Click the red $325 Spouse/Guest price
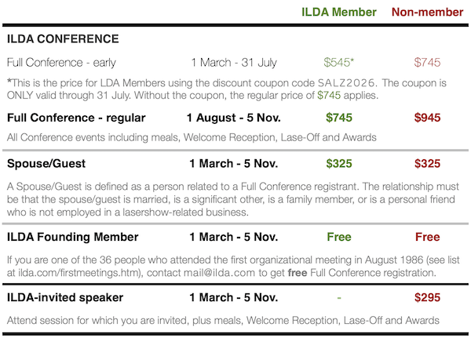Viewport: 471px width, 338px height. point(427,164)
